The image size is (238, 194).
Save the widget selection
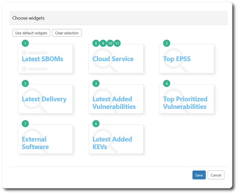[199, 175]
